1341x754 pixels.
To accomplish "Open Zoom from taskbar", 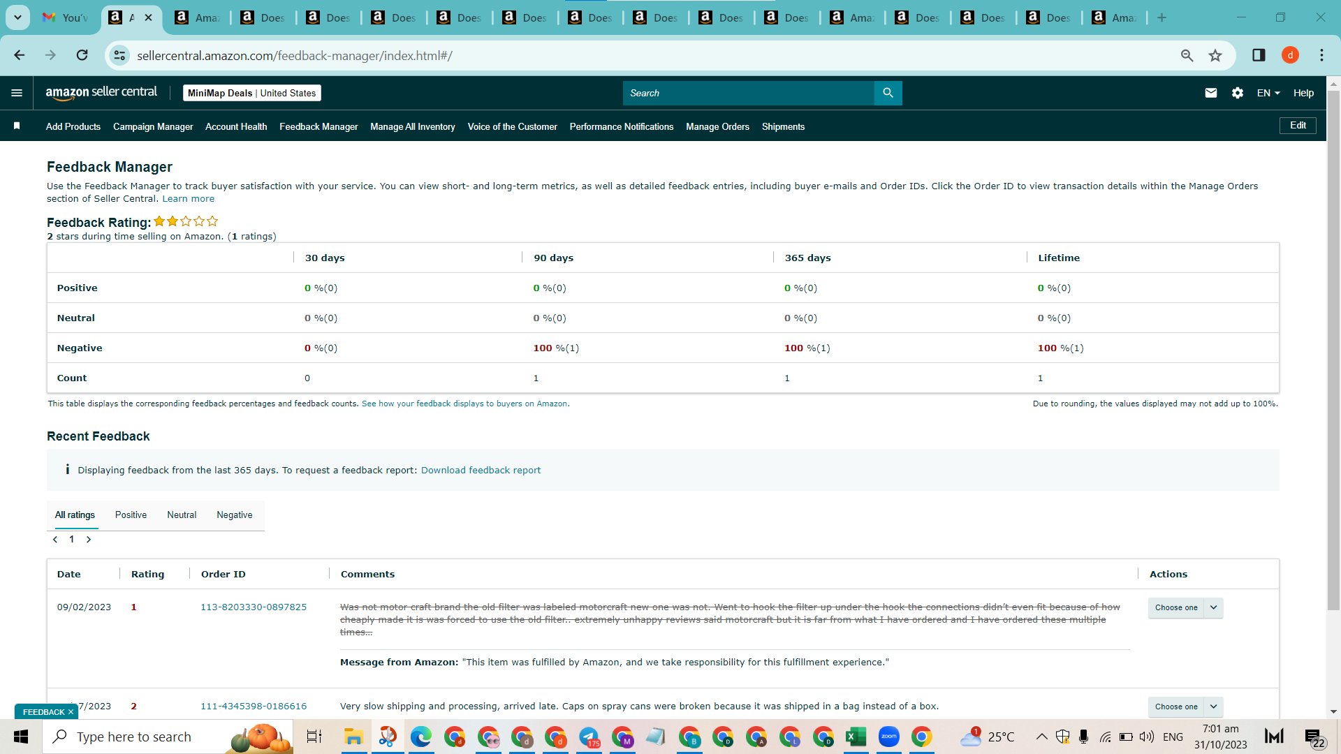I will (x=889, y=737).
